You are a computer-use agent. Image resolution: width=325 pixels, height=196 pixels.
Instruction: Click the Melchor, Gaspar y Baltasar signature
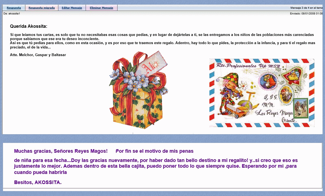point(38,55)
